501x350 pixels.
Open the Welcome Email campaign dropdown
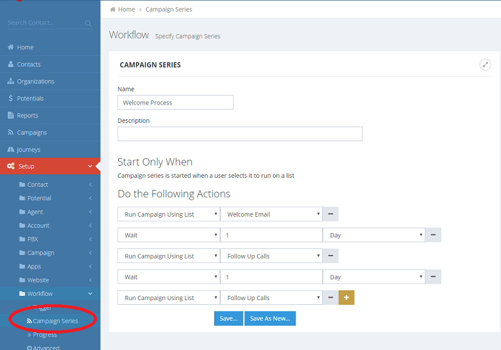[272, 214]
